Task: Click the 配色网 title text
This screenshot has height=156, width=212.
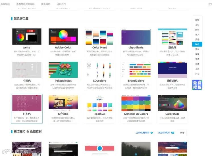Action: coord(172,48)
